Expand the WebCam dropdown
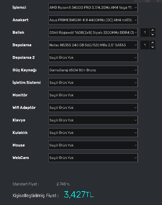The width and height of the screenshot is (162, 205). coord(93,158)
